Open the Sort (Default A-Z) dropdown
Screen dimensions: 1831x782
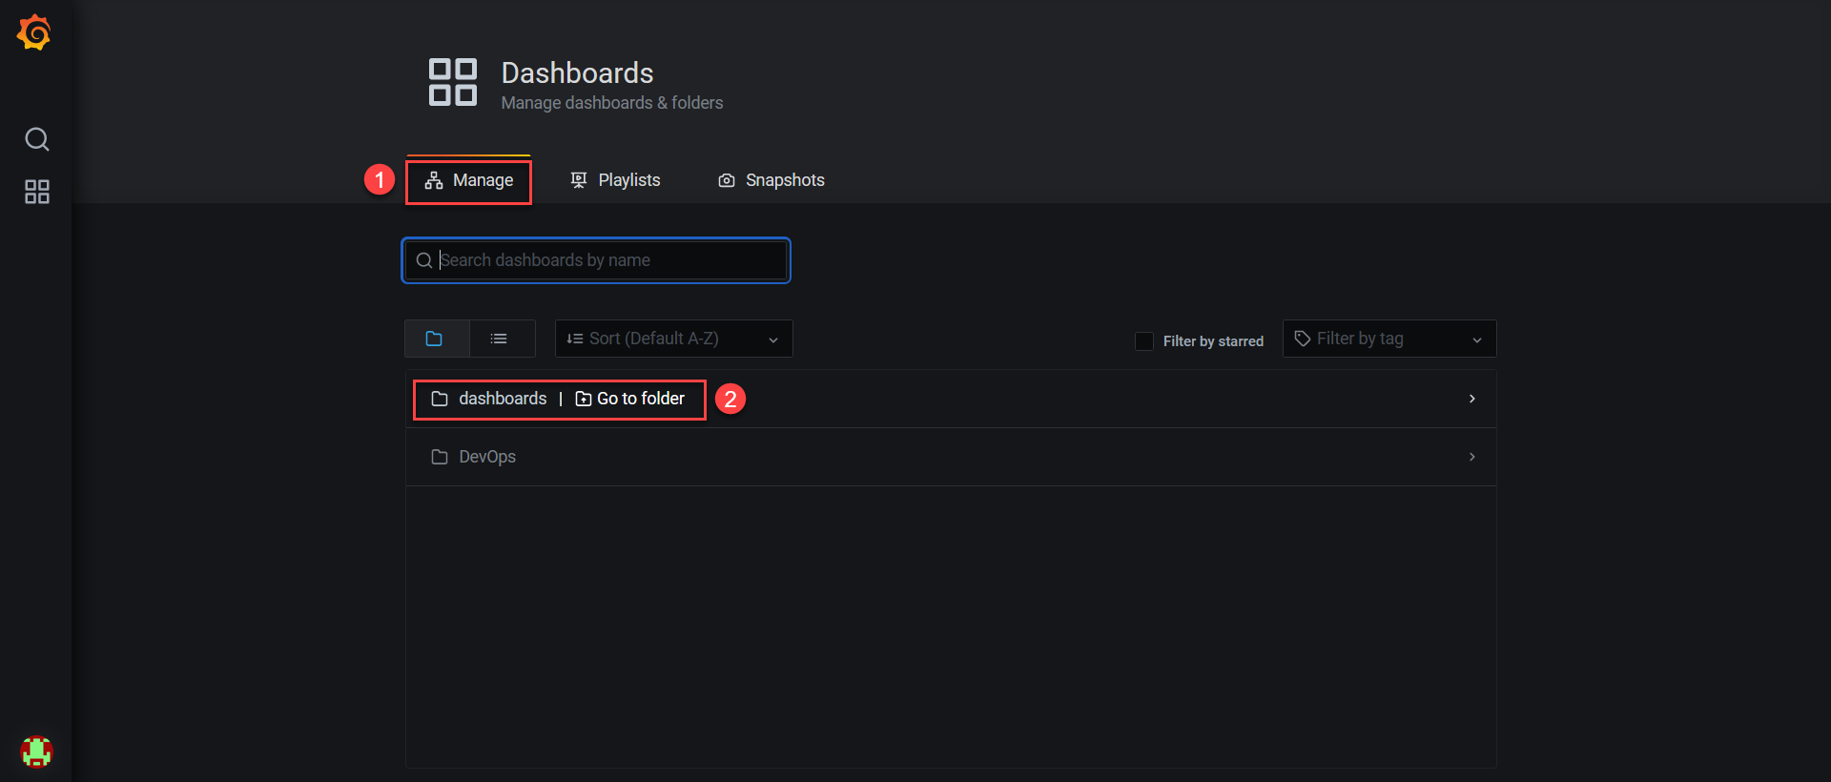pos(673,339)
